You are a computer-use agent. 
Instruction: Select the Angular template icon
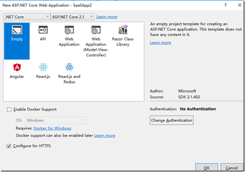coord(17,68)
